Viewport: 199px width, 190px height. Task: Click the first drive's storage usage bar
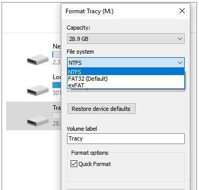(x=57, y=55)
